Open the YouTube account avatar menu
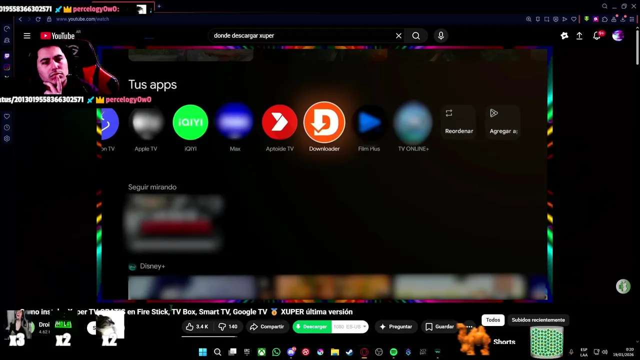The image size is (640, 360). pos(618,35)
